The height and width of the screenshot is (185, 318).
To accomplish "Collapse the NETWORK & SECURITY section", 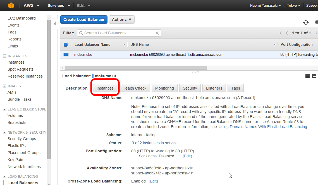I will point(4,133).
